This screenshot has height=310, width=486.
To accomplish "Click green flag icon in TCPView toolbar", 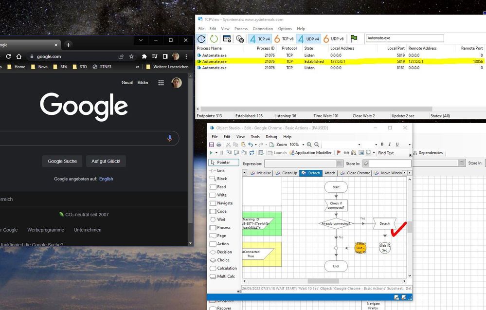I will (x=354, y=38).
